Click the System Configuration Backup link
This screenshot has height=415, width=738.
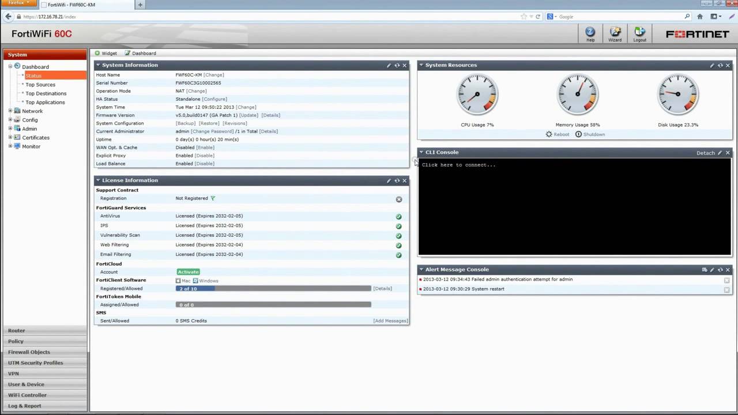tap(186, 123)
